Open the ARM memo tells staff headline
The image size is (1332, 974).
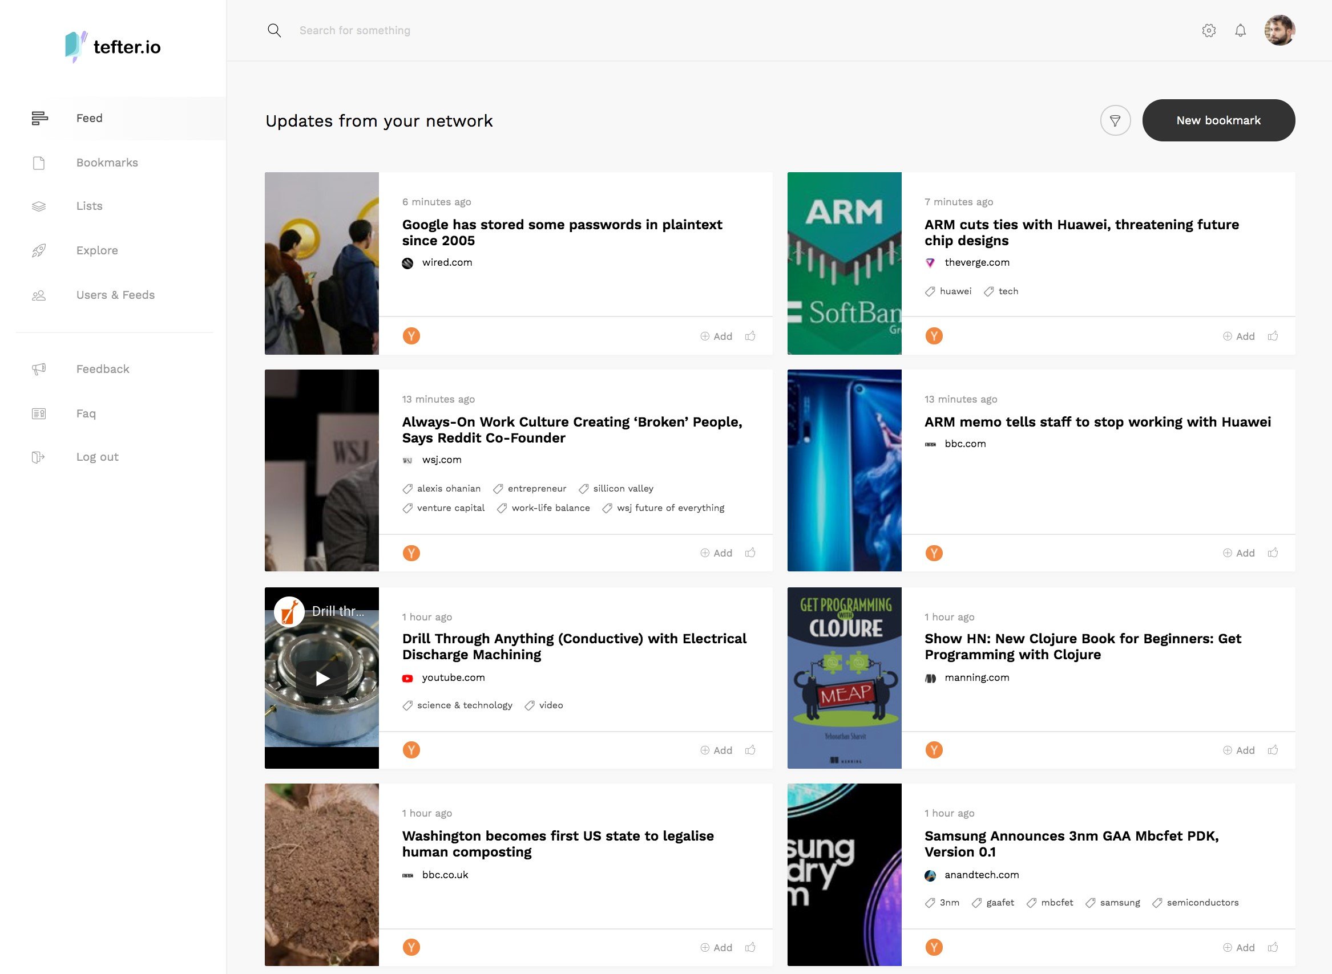click(1098, 422)
